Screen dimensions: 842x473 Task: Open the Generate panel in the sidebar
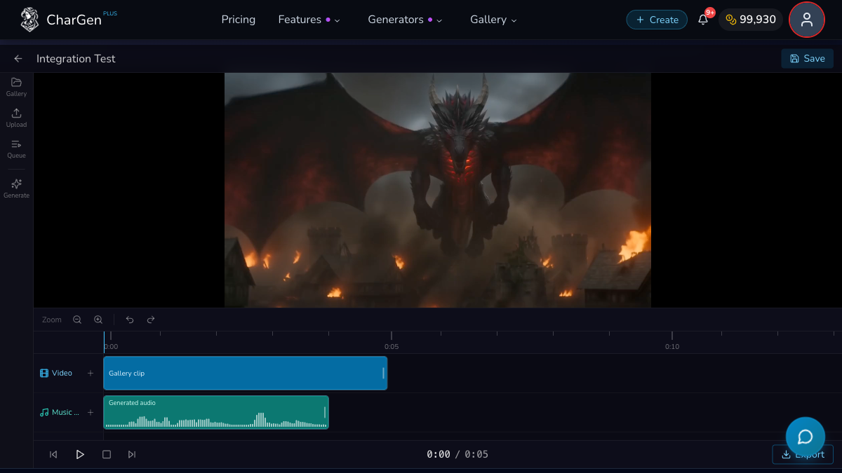(15, 188)
